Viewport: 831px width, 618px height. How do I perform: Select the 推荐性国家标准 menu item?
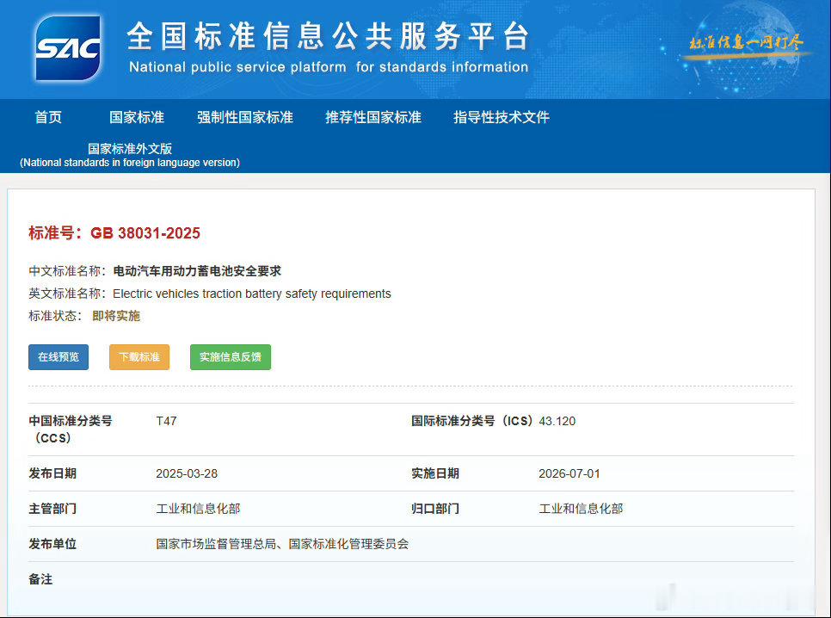click(373, 117)
